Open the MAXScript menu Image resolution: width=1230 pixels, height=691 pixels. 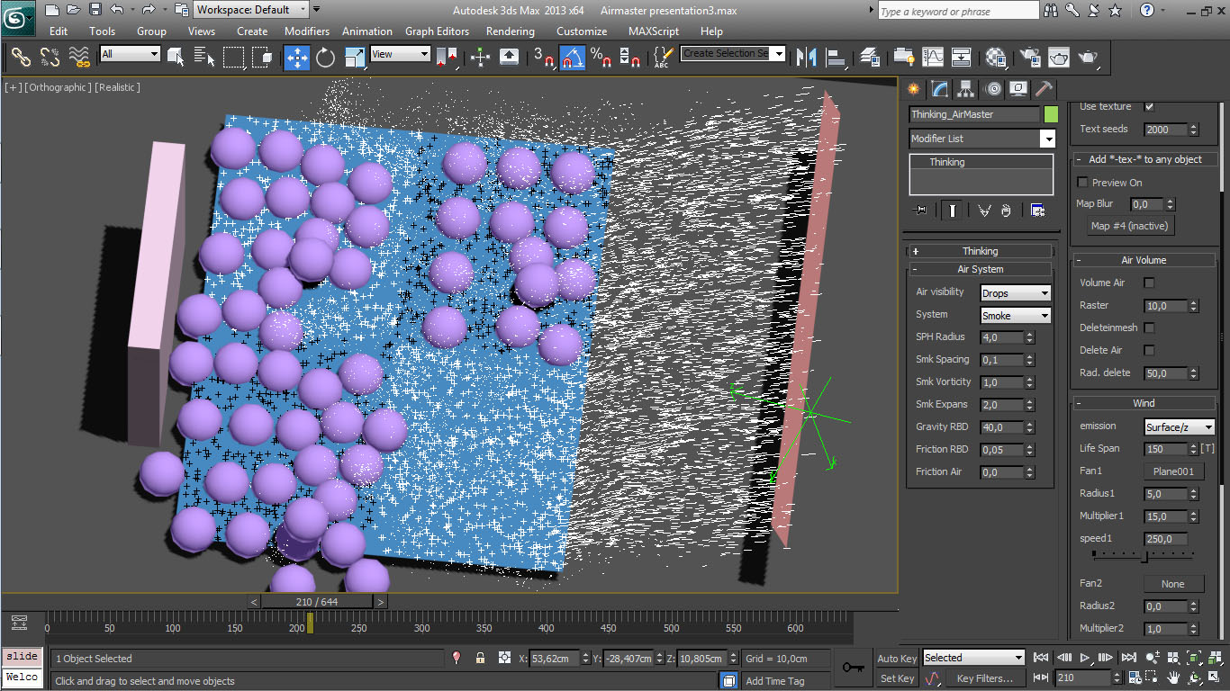(654, 31)
